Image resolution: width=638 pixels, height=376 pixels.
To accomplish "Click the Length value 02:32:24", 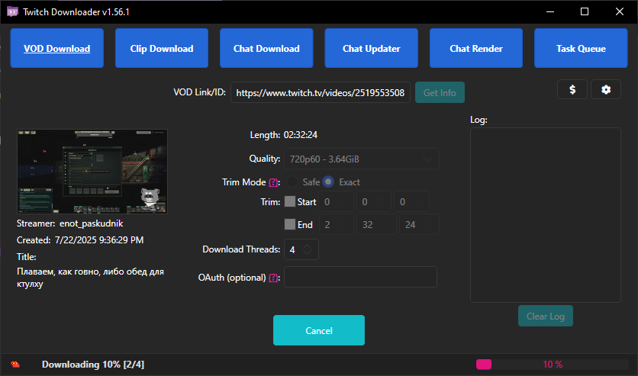I will pyautogui.click(x=300, y=135).
